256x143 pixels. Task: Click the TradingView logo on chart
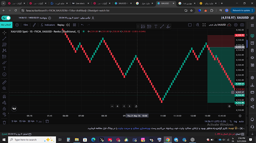point(14,109)
